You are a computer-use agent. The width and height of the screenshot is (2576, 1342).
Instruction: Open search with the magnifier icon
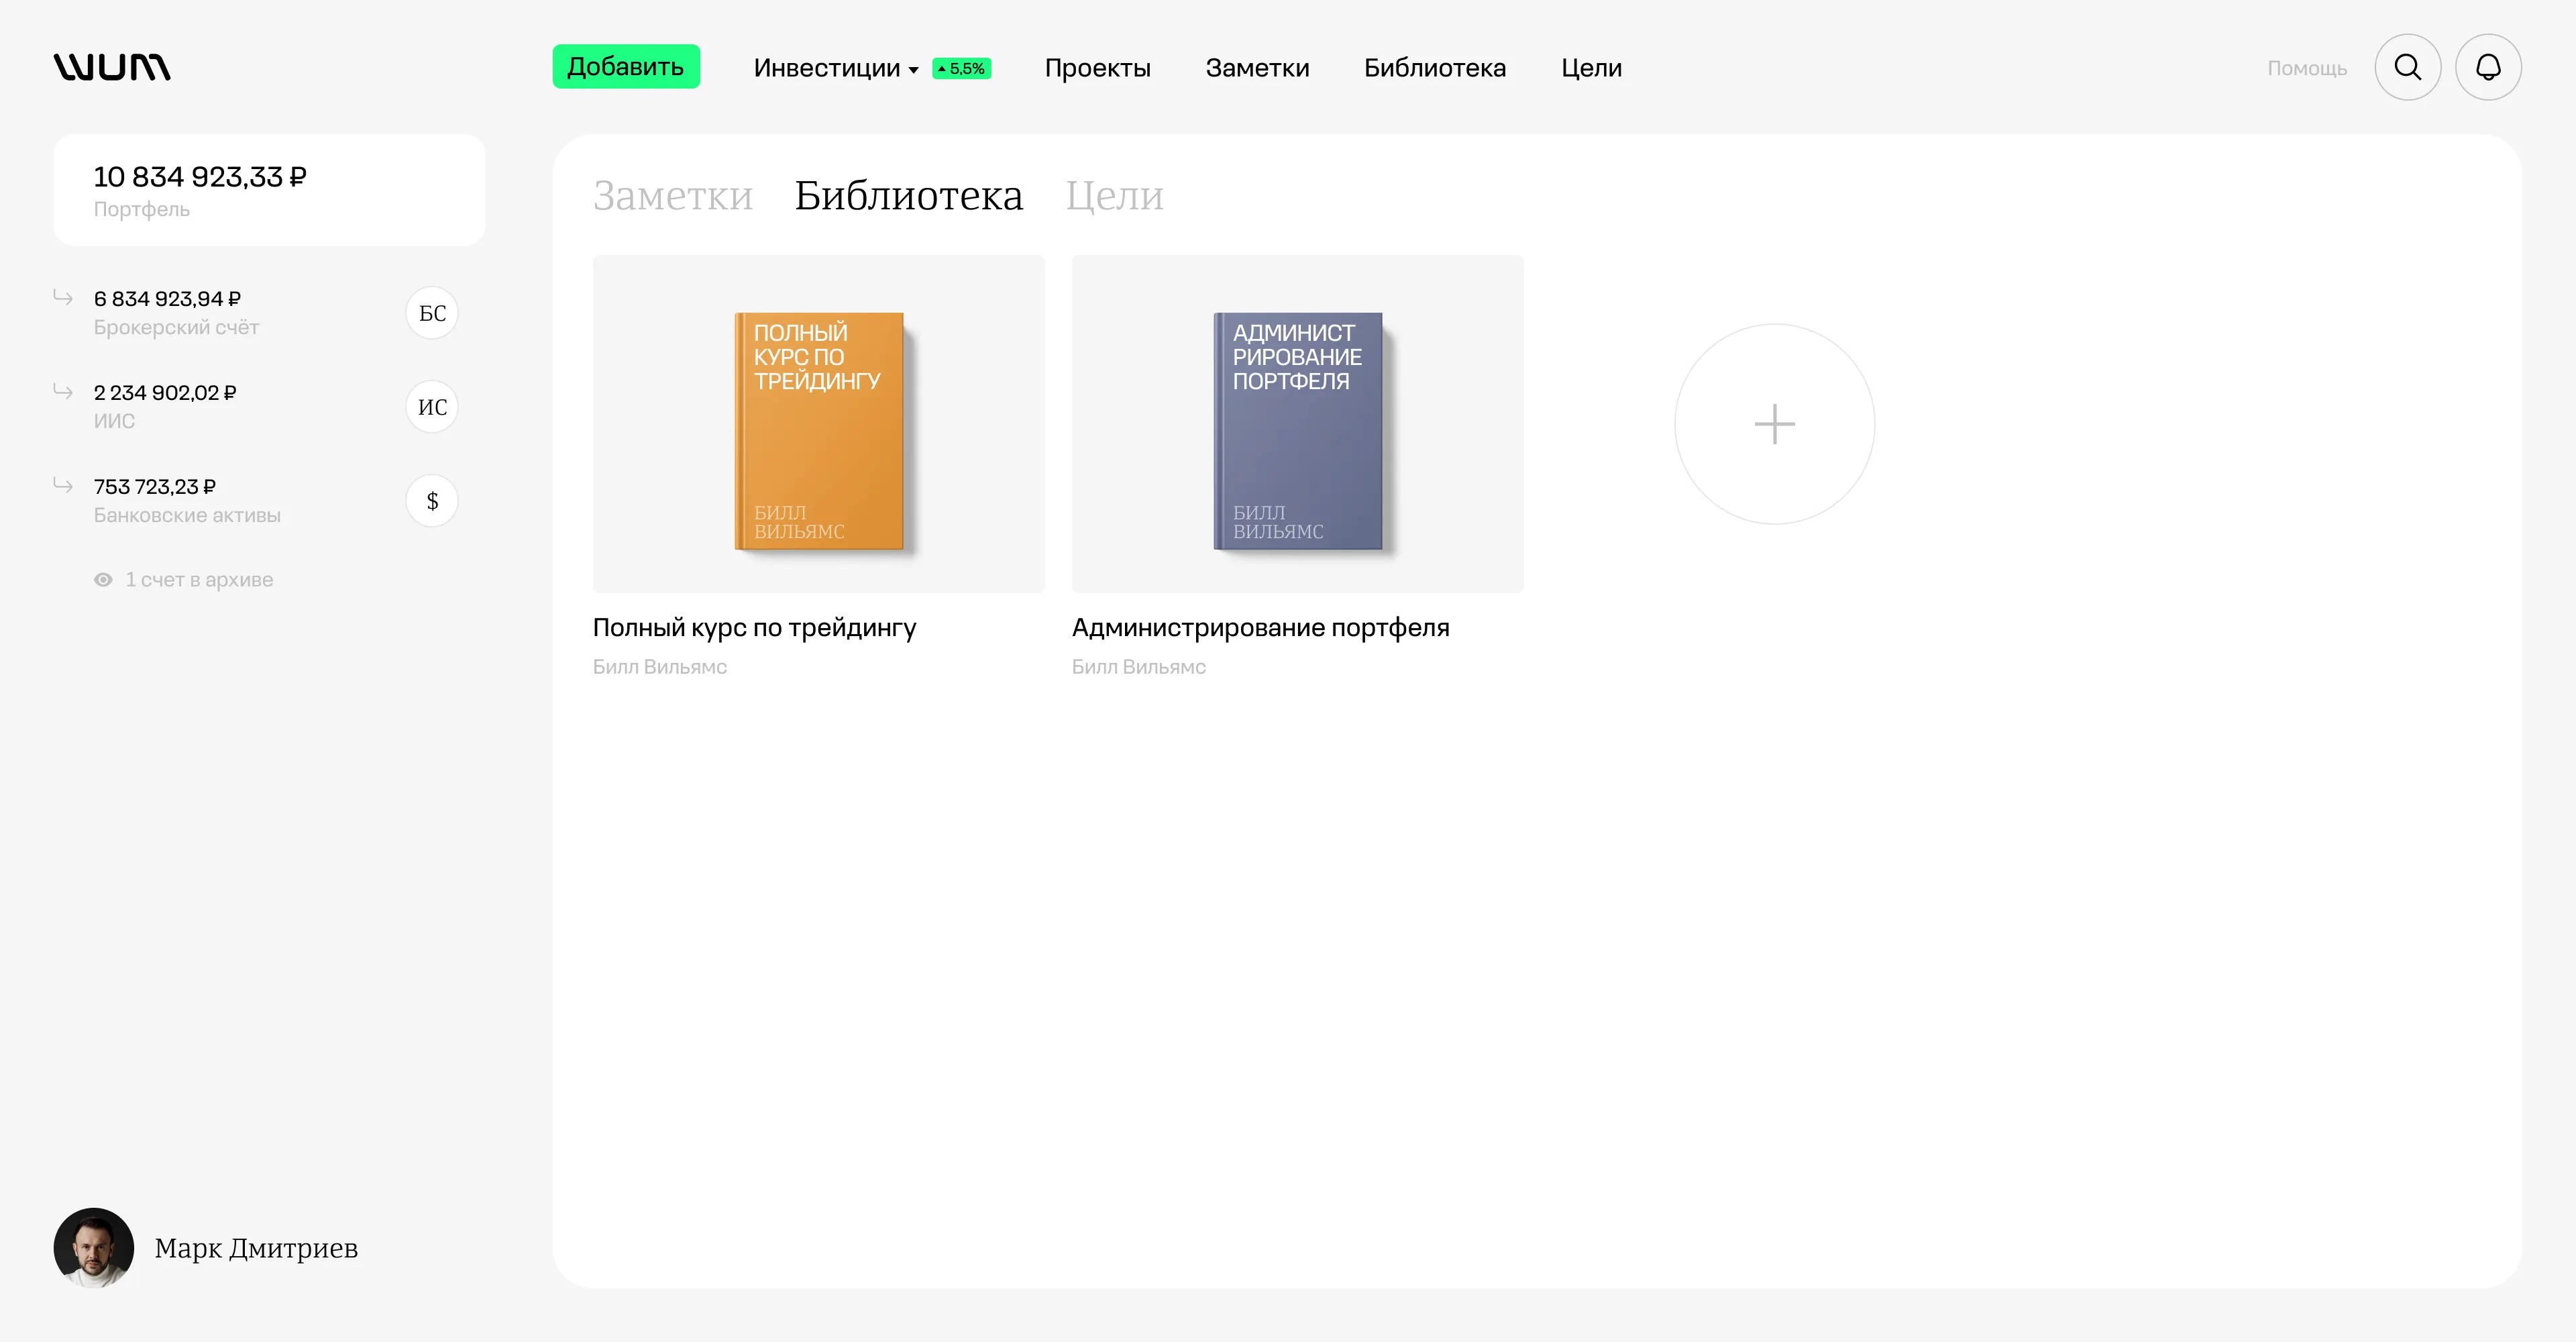tap(2407, 67)
